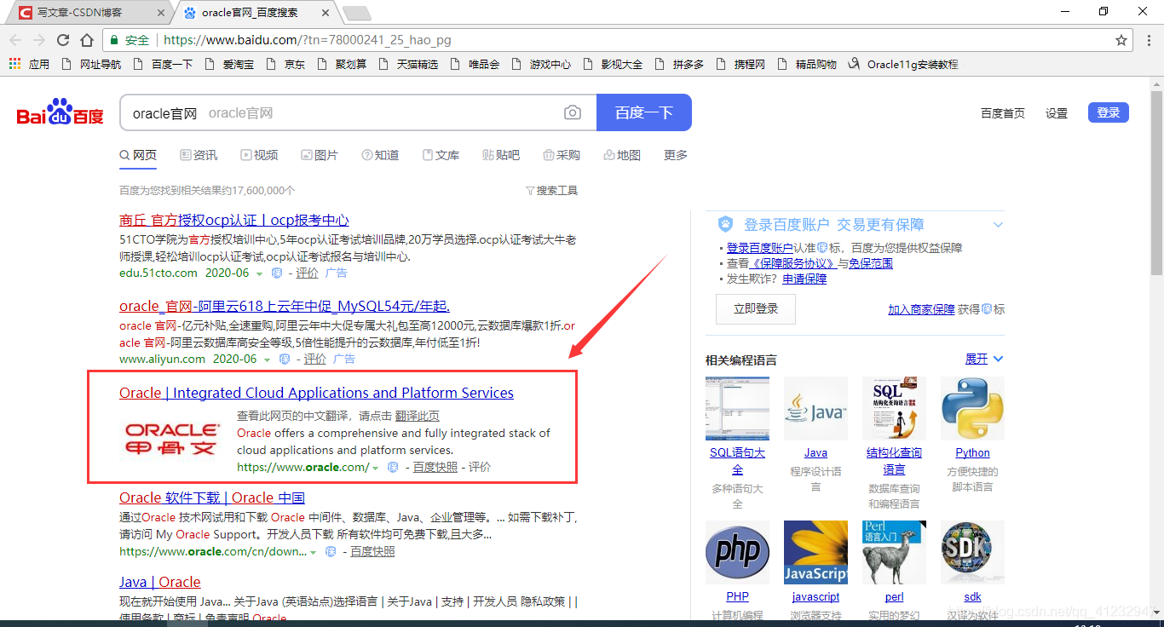The width and height of the screenshot is (1164, 627).
Task: Open the 网址导航 bookmark
Action: (x=92, y=64)
